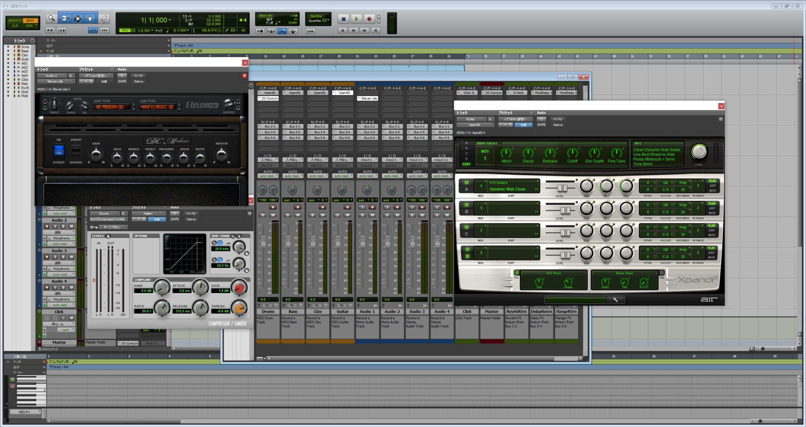
Task: Open the key input none dropdown
Action: [x=113, y=227]
